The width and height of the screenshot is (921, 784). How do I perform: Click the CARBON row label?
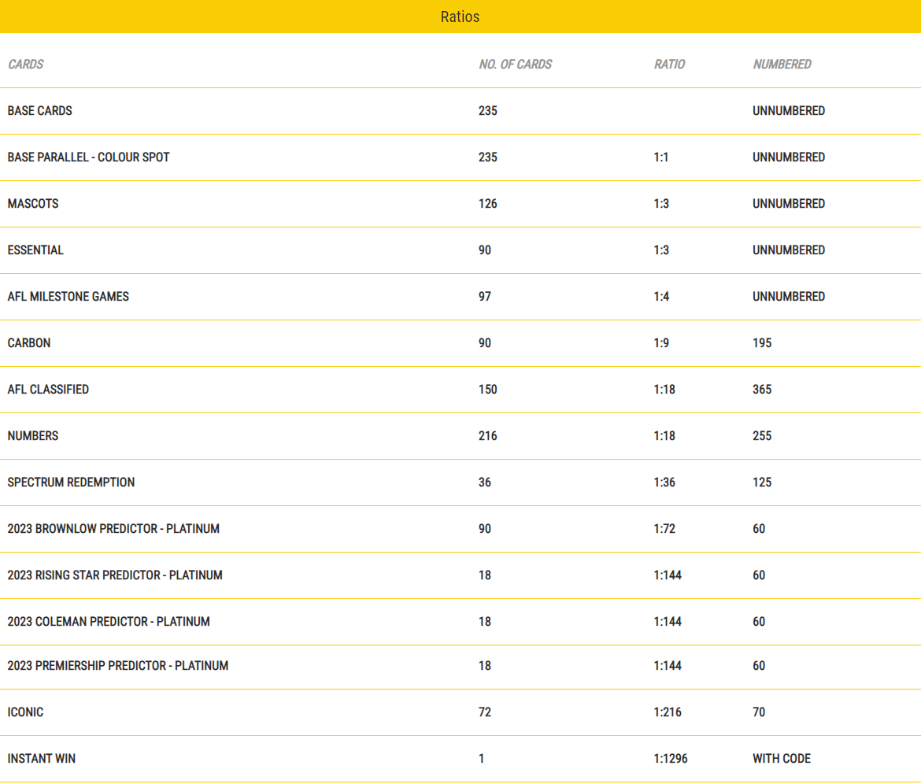(29, 343)
